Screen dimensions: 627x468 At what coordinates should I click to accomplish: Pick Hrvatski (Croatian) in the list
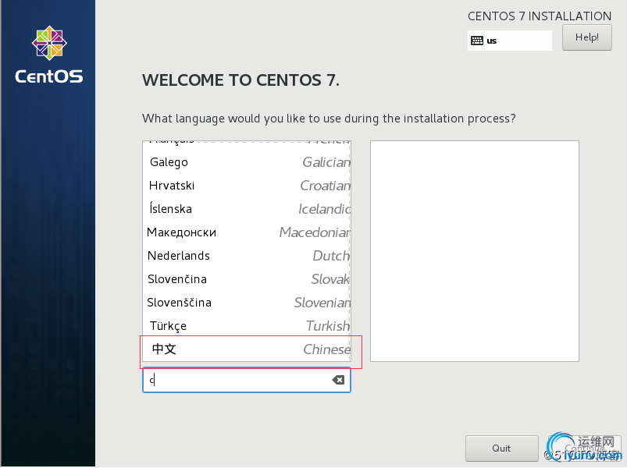coord(247,186)
